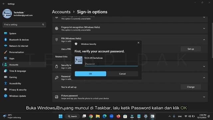Open the Techdidak profile avatar
Viewport: 213px width, 120px height.
(7, 14)
